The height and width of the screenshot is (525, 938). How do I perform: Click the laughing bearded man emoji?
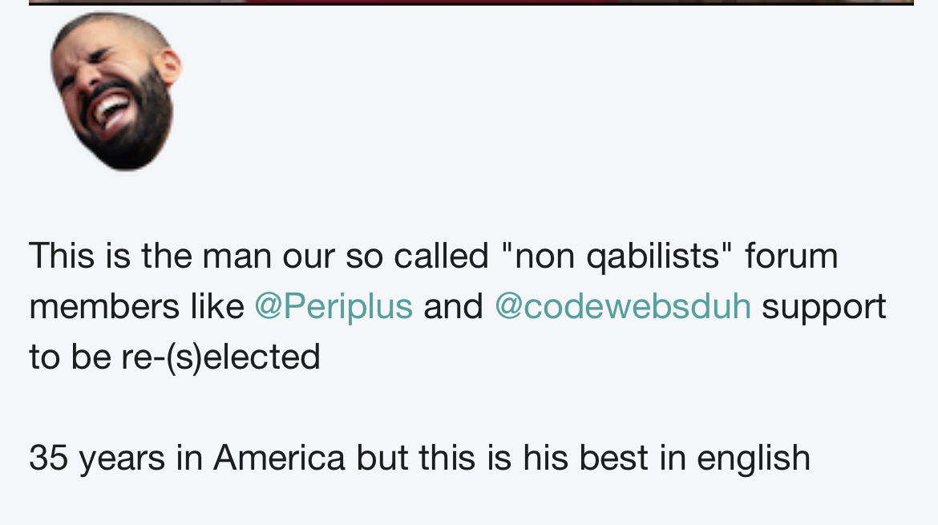pos(117,91)
